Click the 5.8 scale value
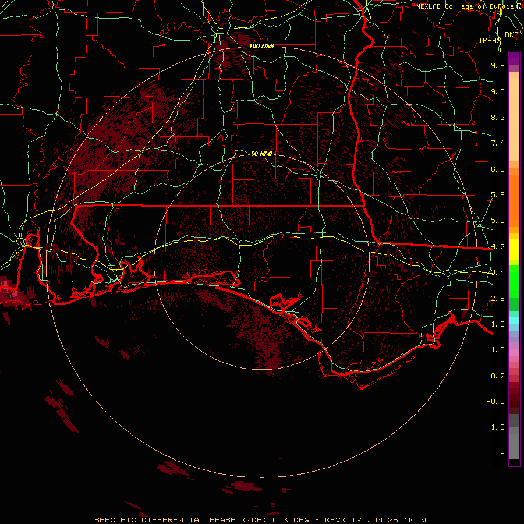The height and width of the screenshot is (524, 524). pyautogui.click(x=498, y=195)
